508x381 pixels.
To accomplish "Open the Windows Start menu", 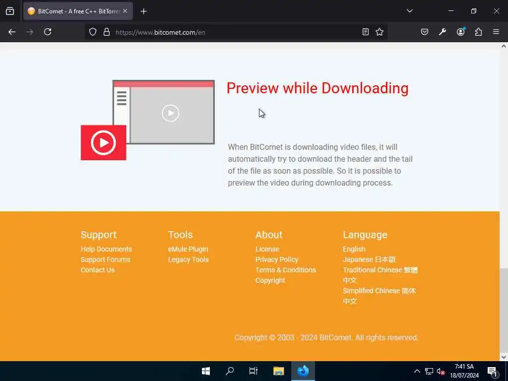I will click(206, 371).
